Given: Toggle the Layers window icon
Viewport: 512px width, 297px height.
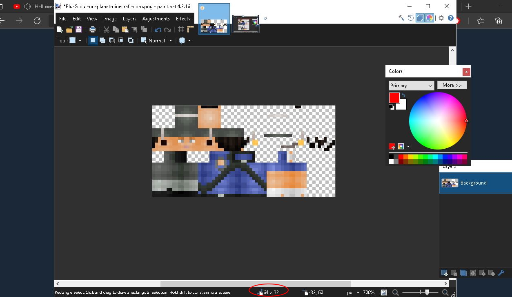Looking at the screenshot, I should point(420,18).
